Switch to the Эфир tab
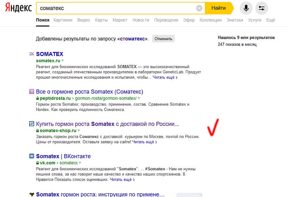Screen dimensions: 288x197 189,20
